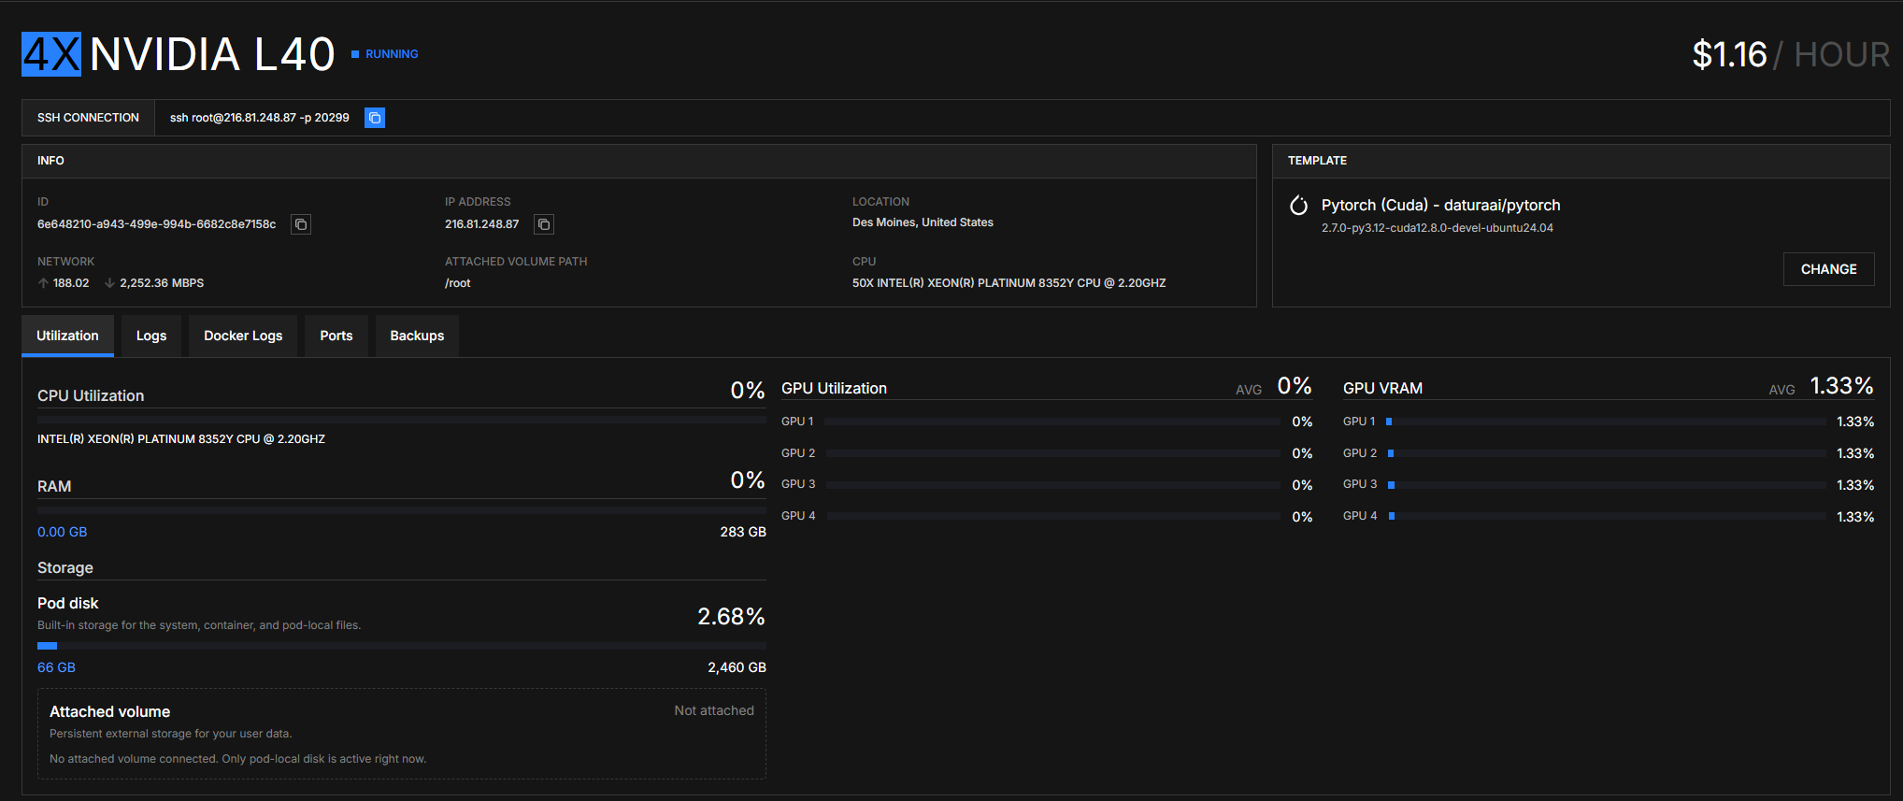The width and height of the screenshot is (1903, 801).
Task: Click the GPU 1 VRAM 1.33% value
Action: [x=1855, y=422]
